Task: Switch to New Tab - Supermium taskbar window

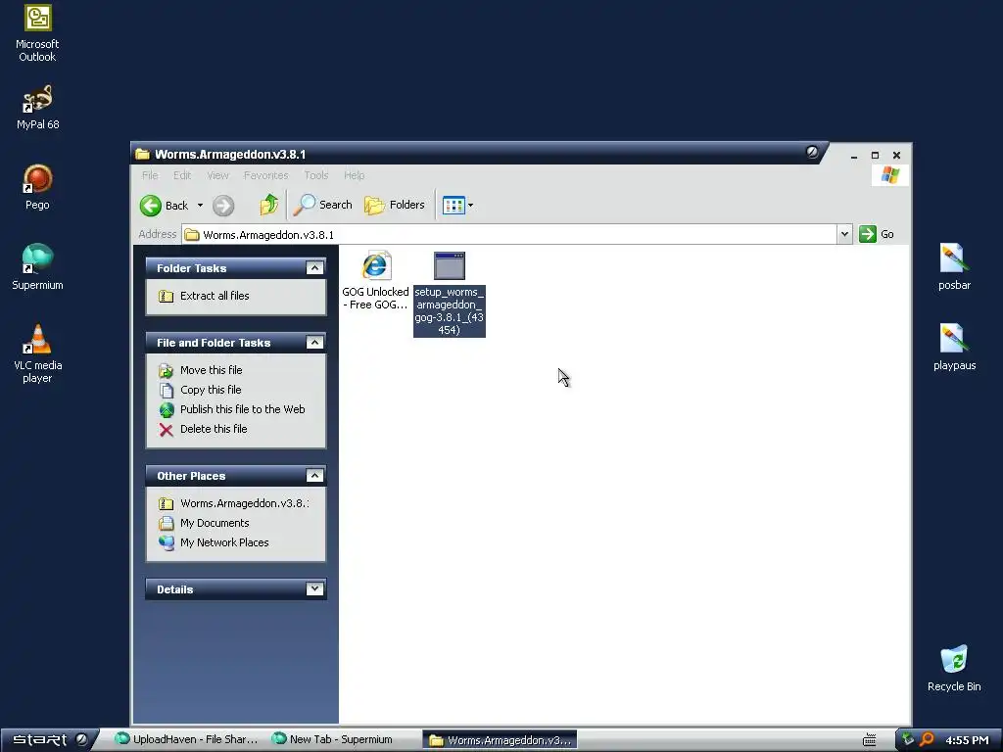Action: pos(333,740)
